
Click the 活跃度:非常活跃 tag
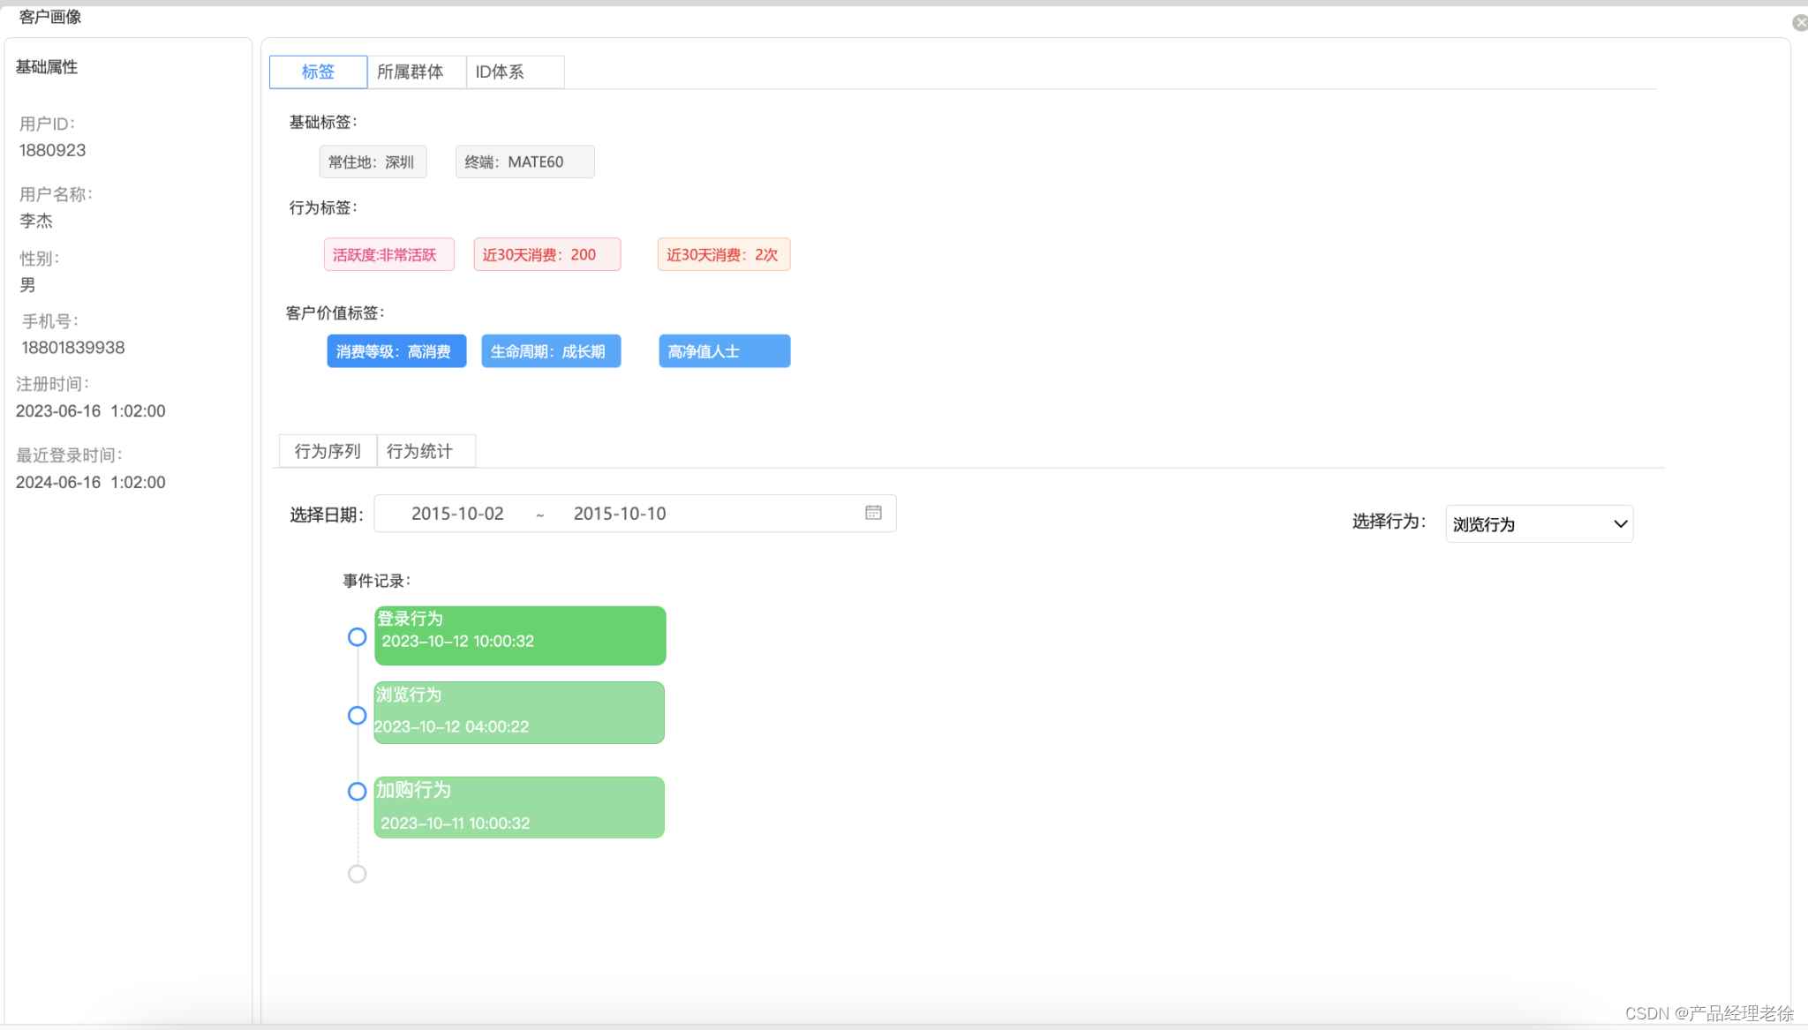[388, 255]
